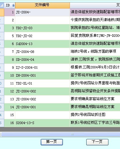120x149 pixels.
Task: Click the orange row selector of row 1
Action: (x=2, y=12)
